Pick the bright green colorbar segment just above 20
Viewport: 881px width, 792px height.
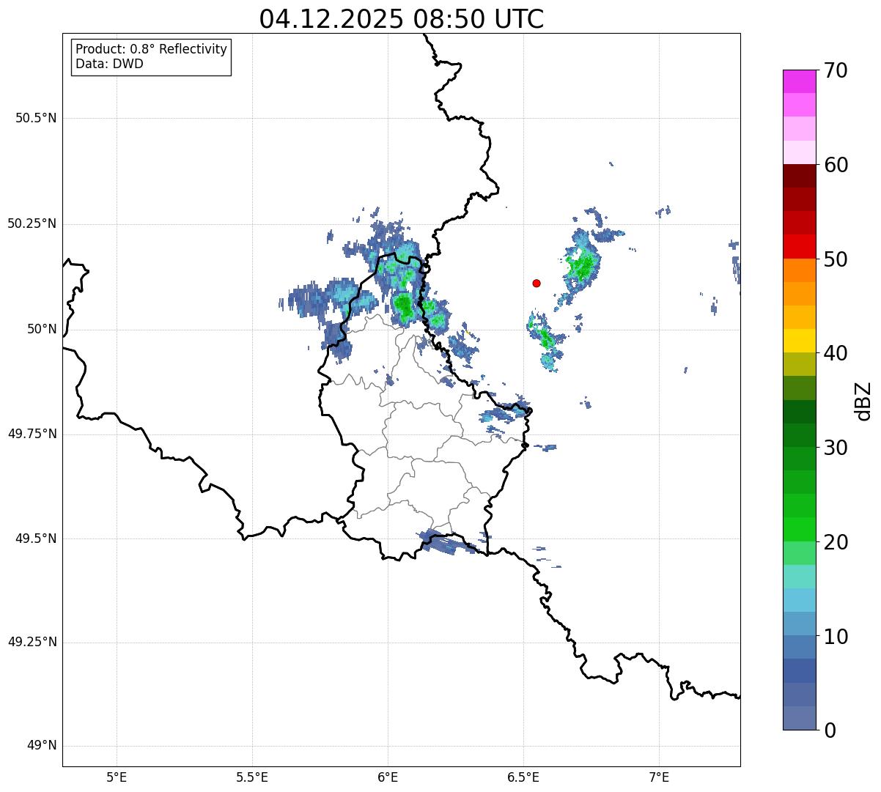[x=800, y=530]
